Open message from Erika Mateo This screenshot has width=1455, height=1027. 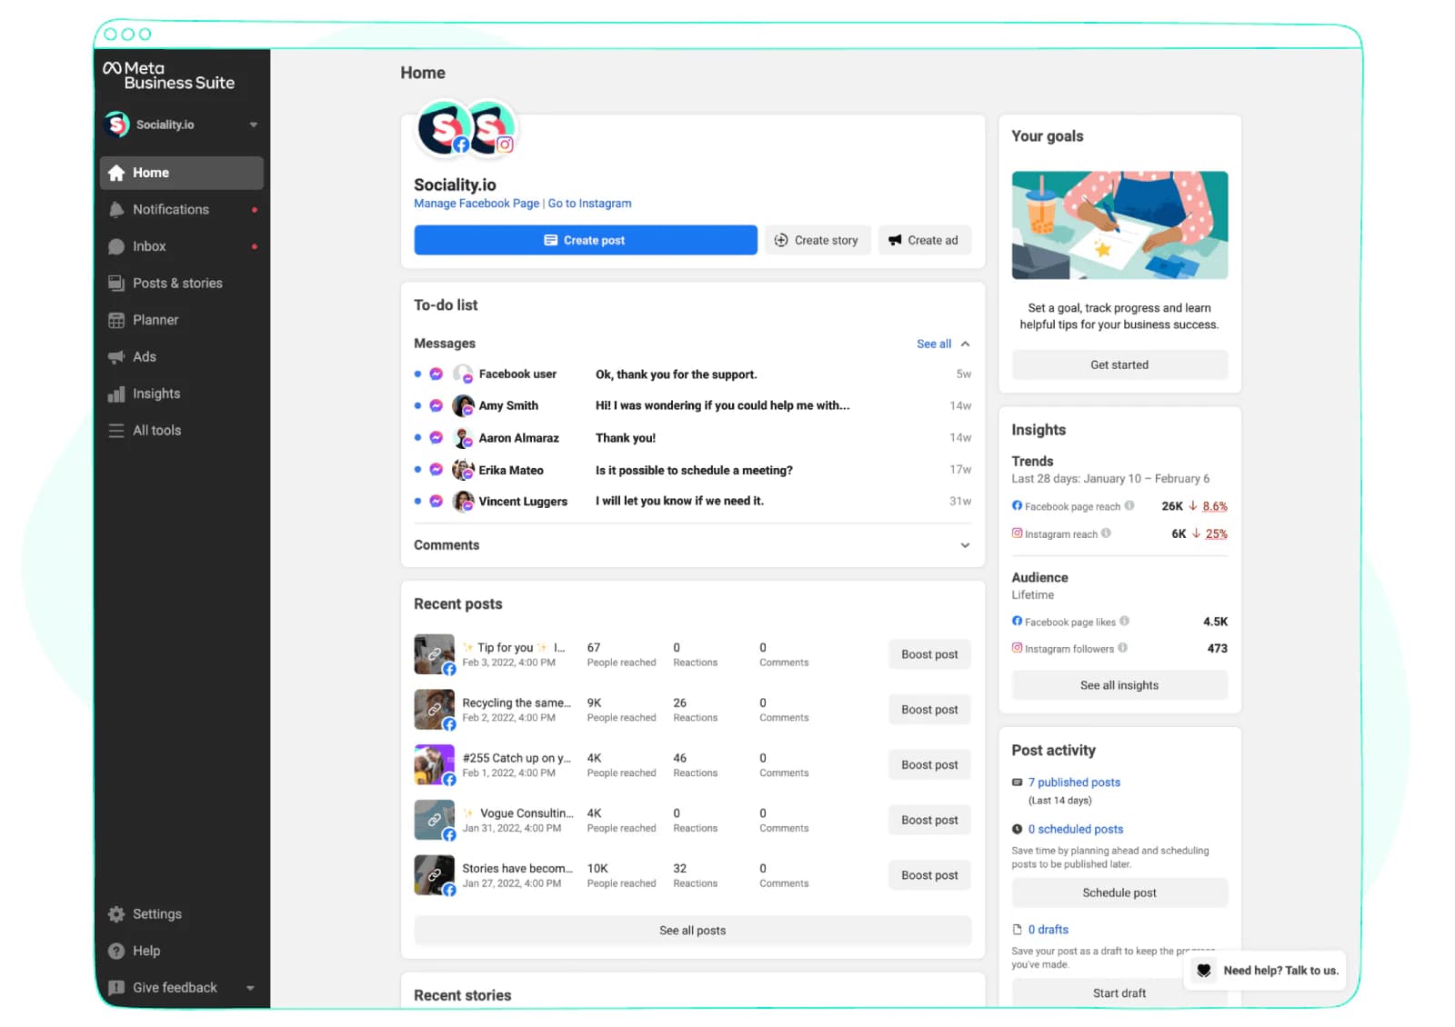tap(692, 471)
